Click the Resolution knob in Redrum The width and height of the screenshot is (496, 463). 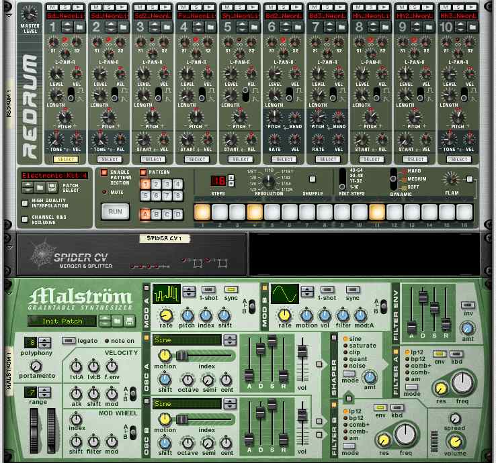(269, 181)
